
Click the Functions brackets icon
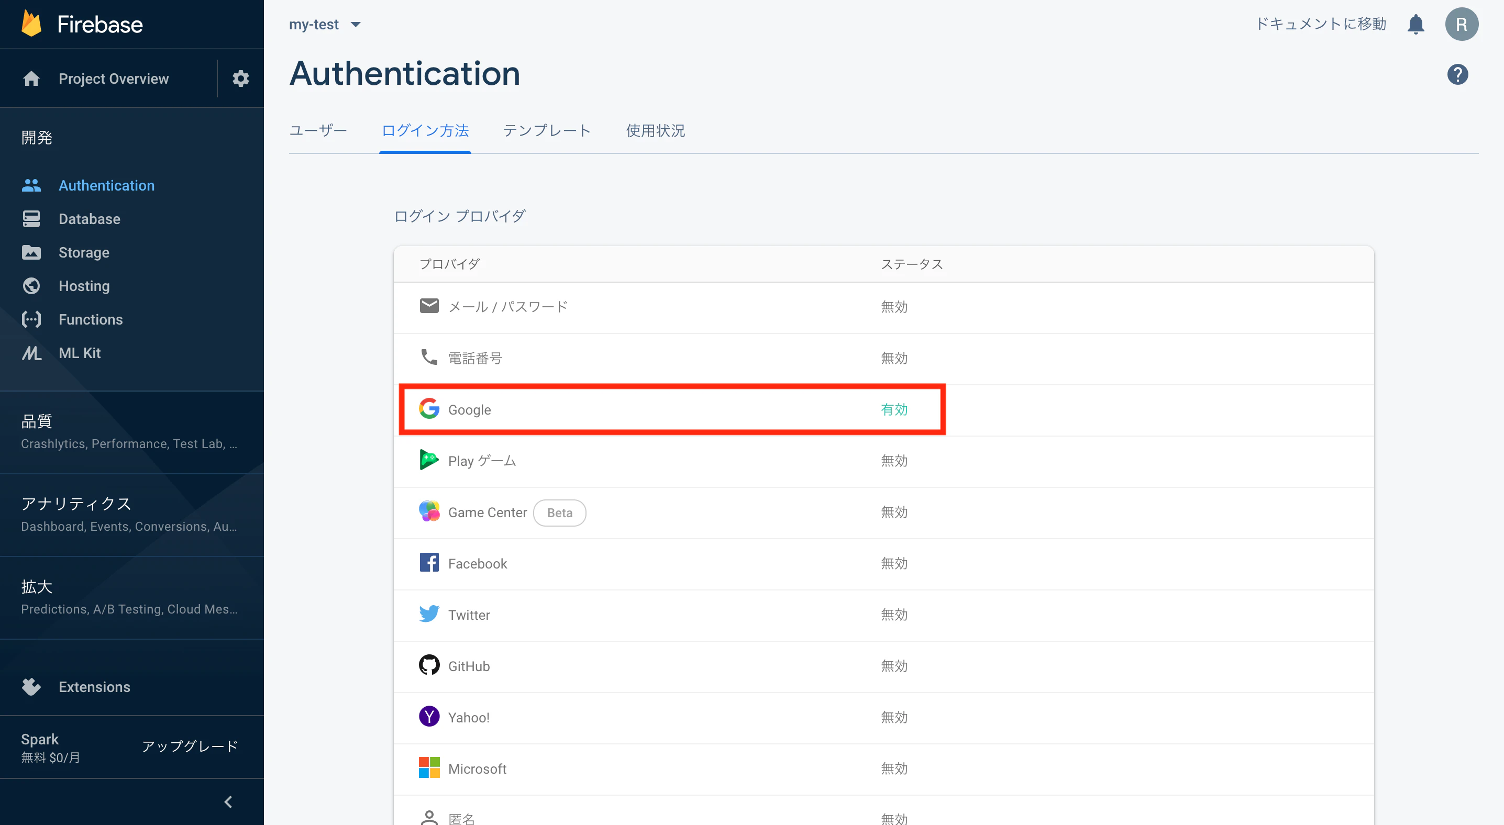click(31, 319)
